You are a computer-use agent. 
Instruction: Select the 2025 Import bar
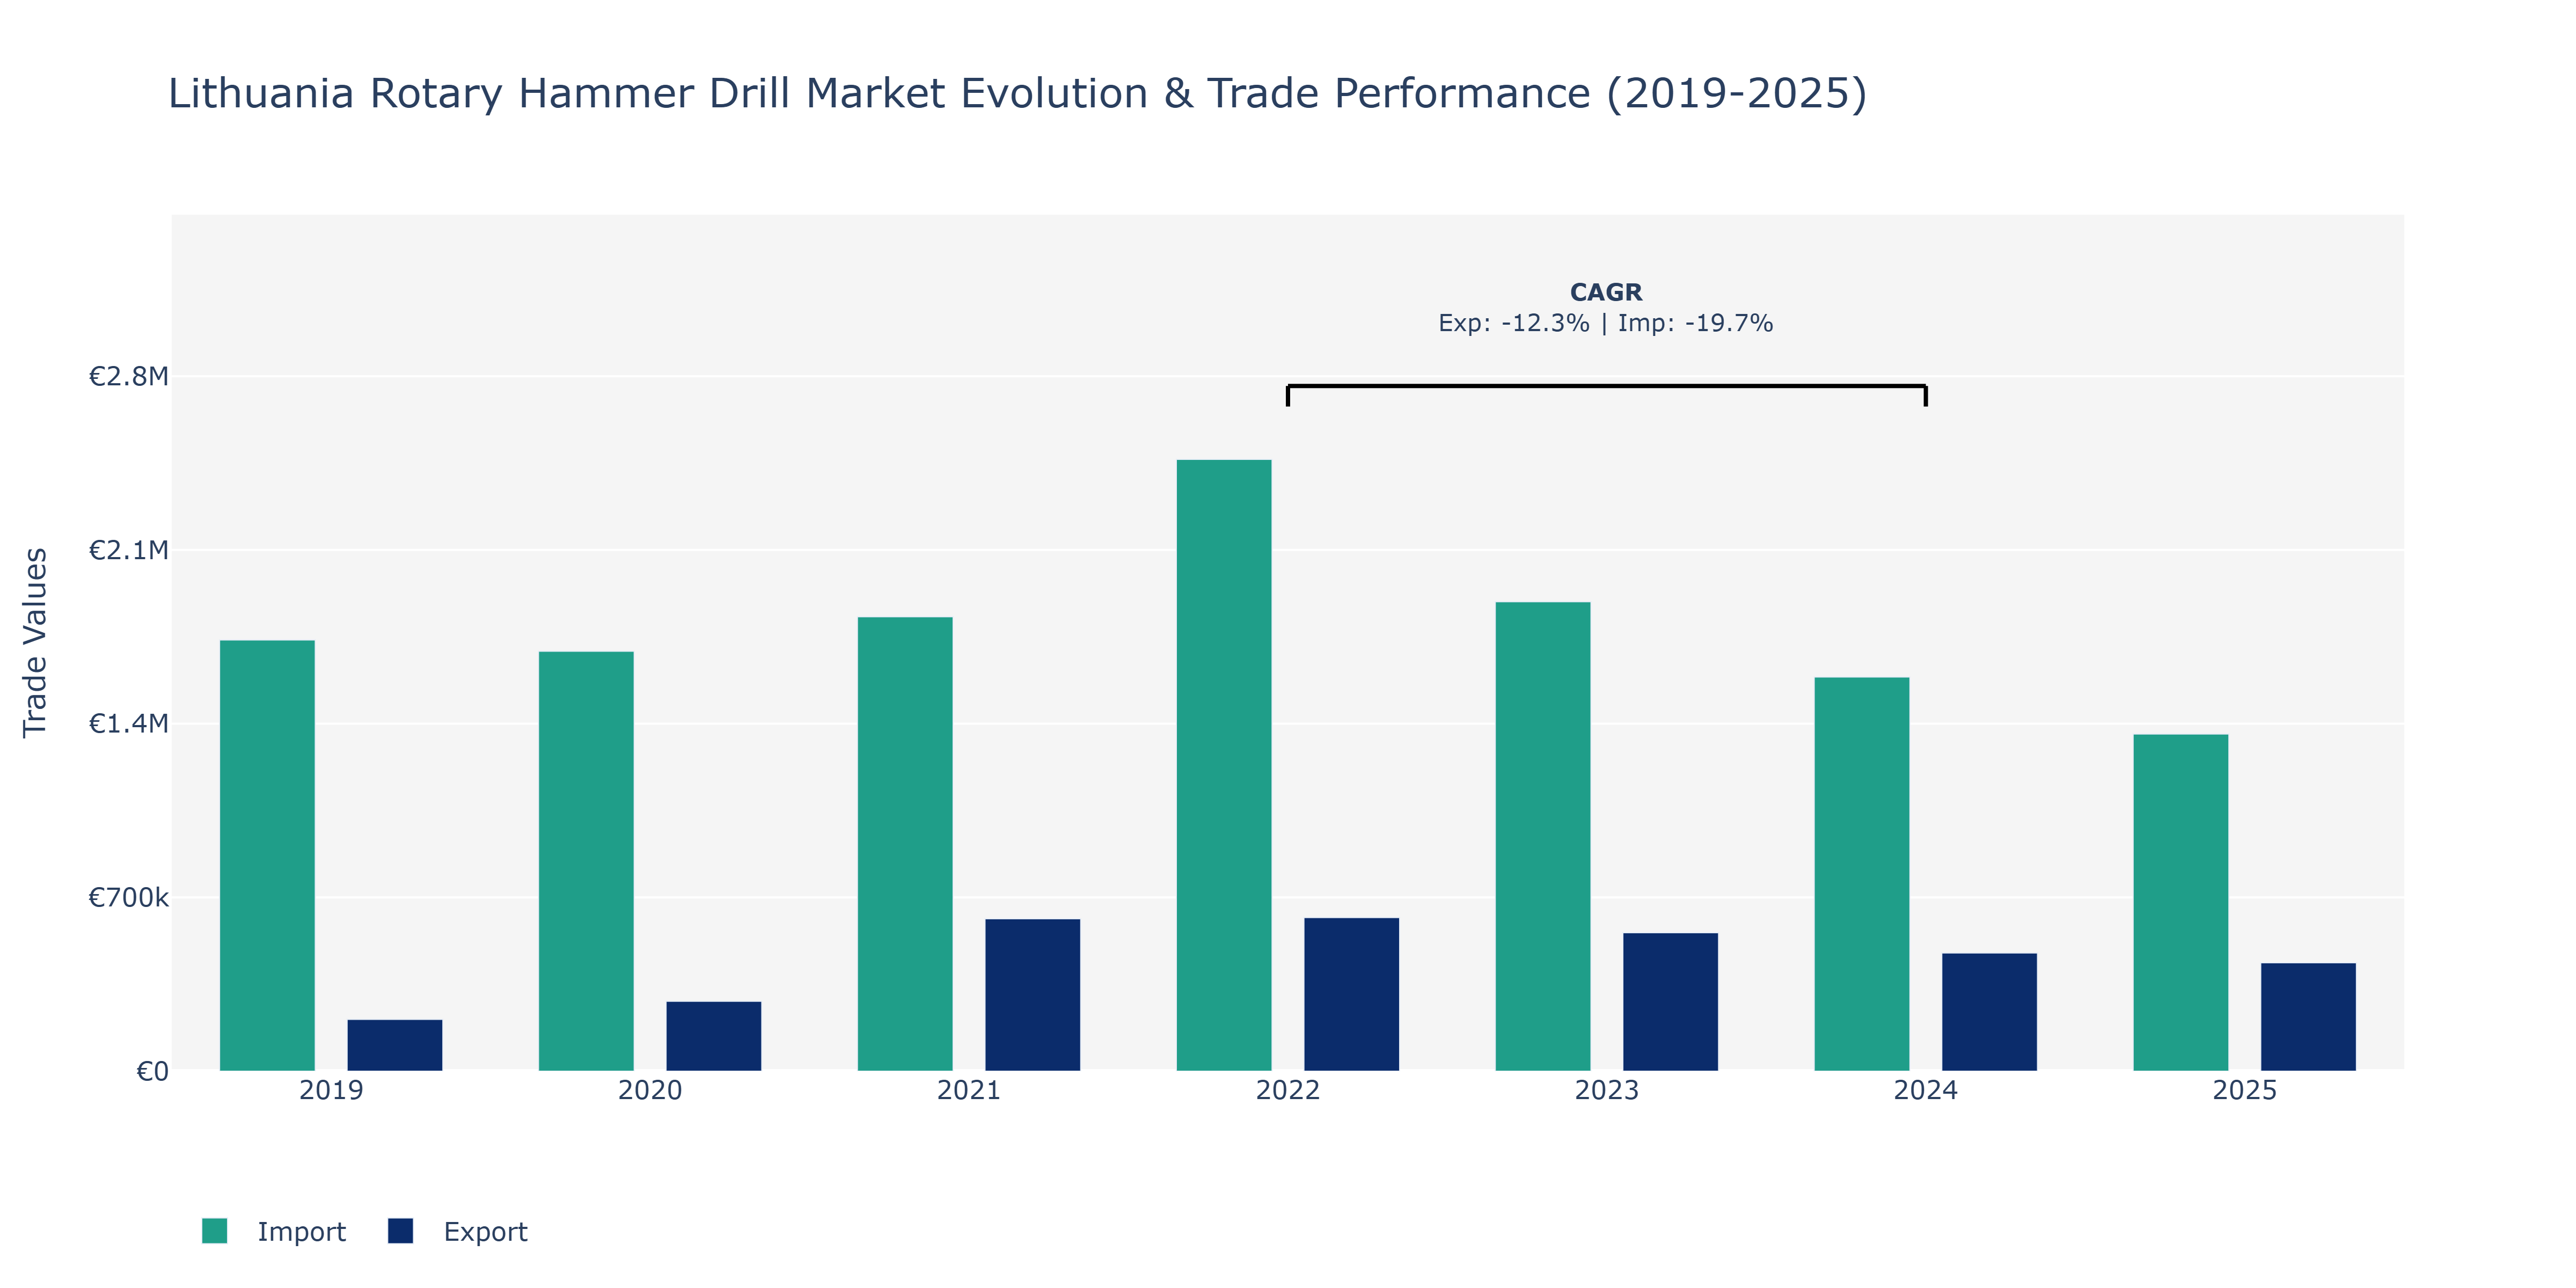pyautogui.click(x=2181, y=903)
